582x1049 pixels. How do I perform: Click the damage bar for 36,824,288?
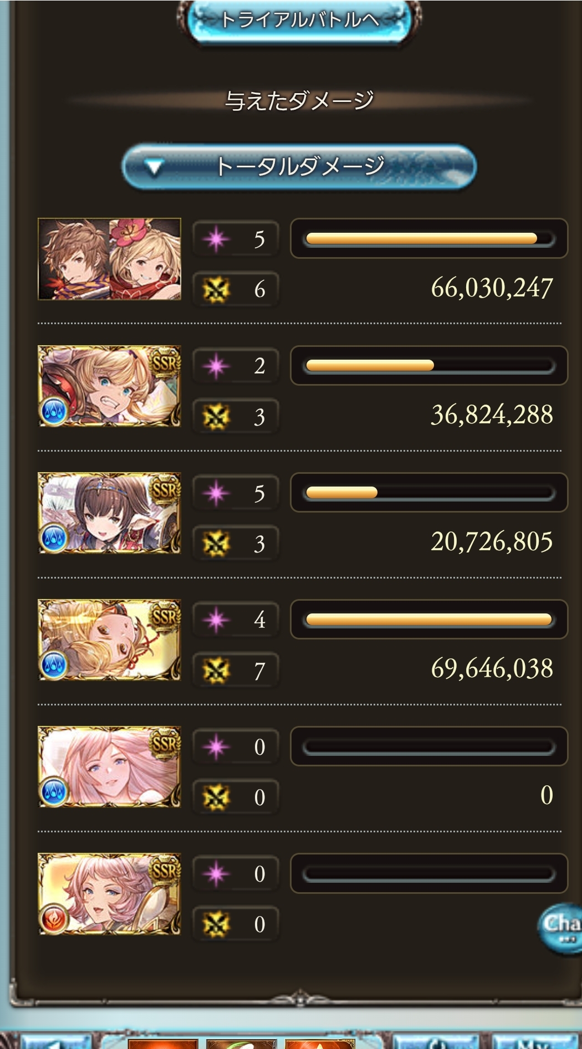pos(429,365)
